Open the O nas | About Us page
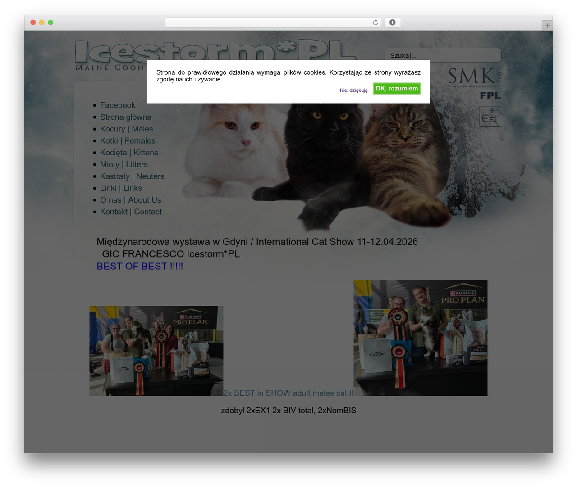This screenshot has width=577, height=488. [131, 200]
